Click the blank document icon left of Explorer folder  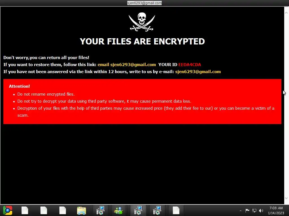pos(63,210)
